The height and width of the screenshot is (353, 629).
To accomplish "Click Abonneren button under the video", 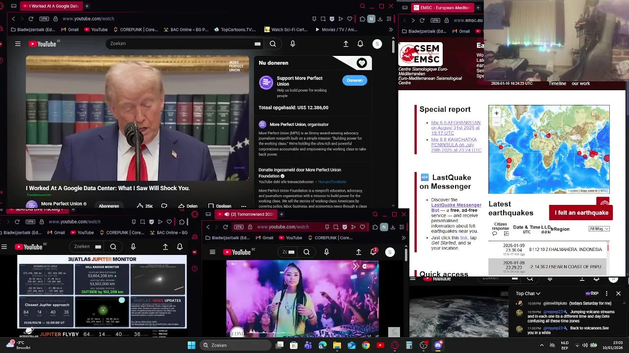I will click(109, 206).
